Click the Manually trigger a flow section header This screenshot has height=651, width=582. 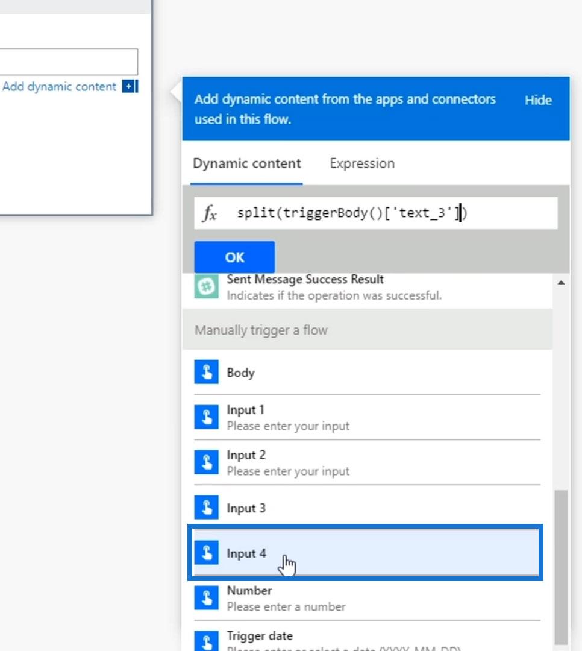pyautogui.click(x=368, y=330)
